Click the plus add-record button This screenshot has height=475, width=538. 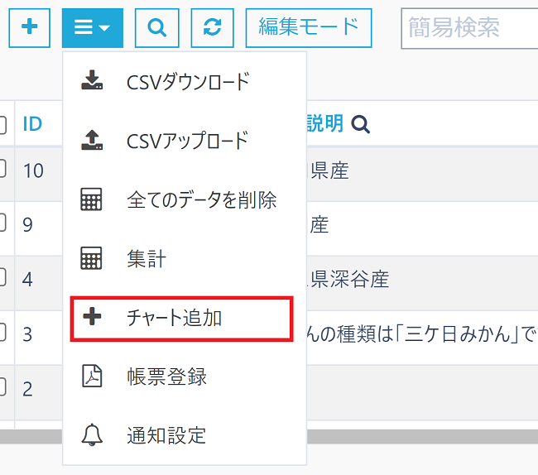click(x=30, y=27)
